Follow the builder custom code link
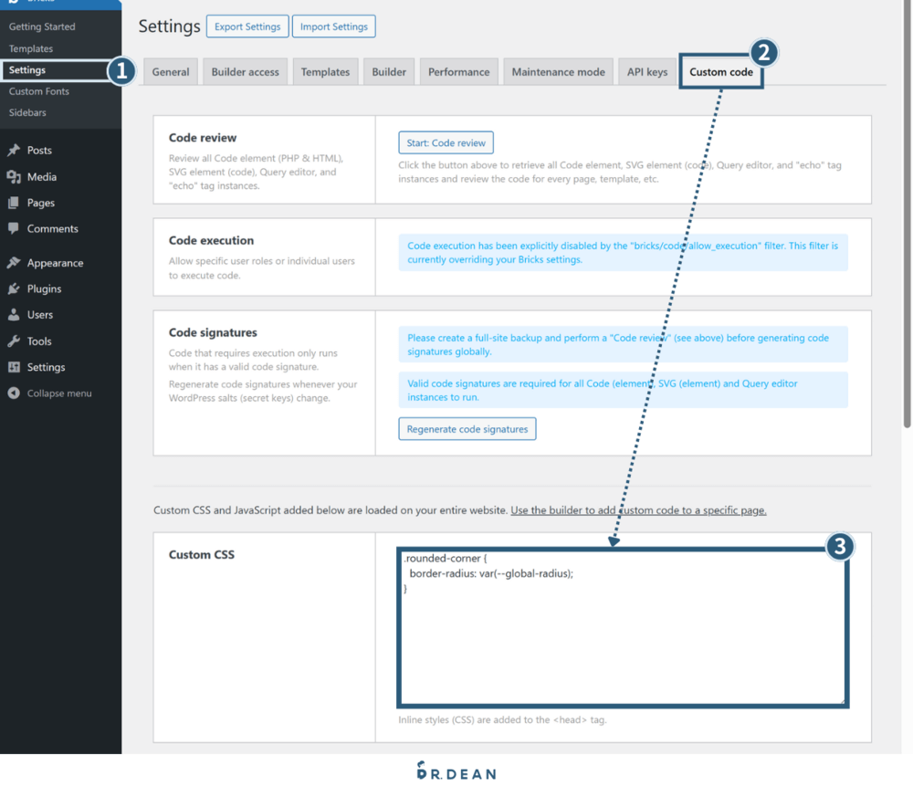913x786 pixels. pos(638,510)
